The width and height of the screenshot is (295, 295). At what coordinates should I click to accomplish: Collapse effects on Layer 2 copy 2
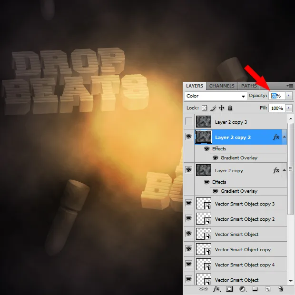tap(285, 137)
